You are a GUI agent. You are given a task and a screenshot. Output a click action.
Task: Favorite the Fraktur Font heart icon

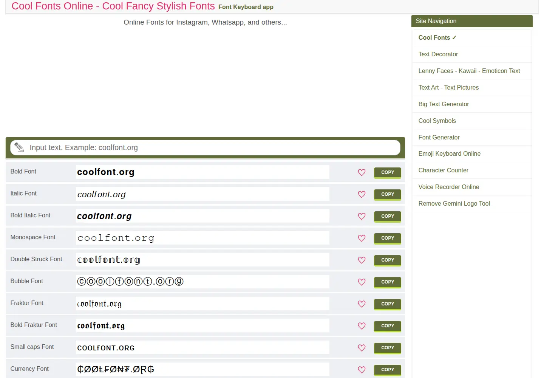click(362, 304)
